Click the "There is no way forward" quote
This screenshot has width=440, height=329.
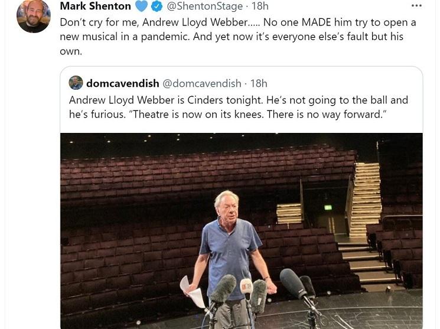pyautogui.click(x=337, y=114)
